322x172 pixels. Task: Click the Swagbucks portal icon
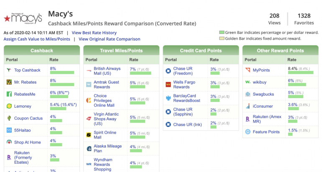[x=248, y=94]
